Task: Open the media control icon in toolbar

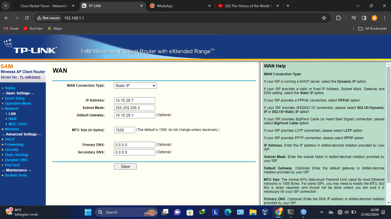Action: tap(354, 18)
